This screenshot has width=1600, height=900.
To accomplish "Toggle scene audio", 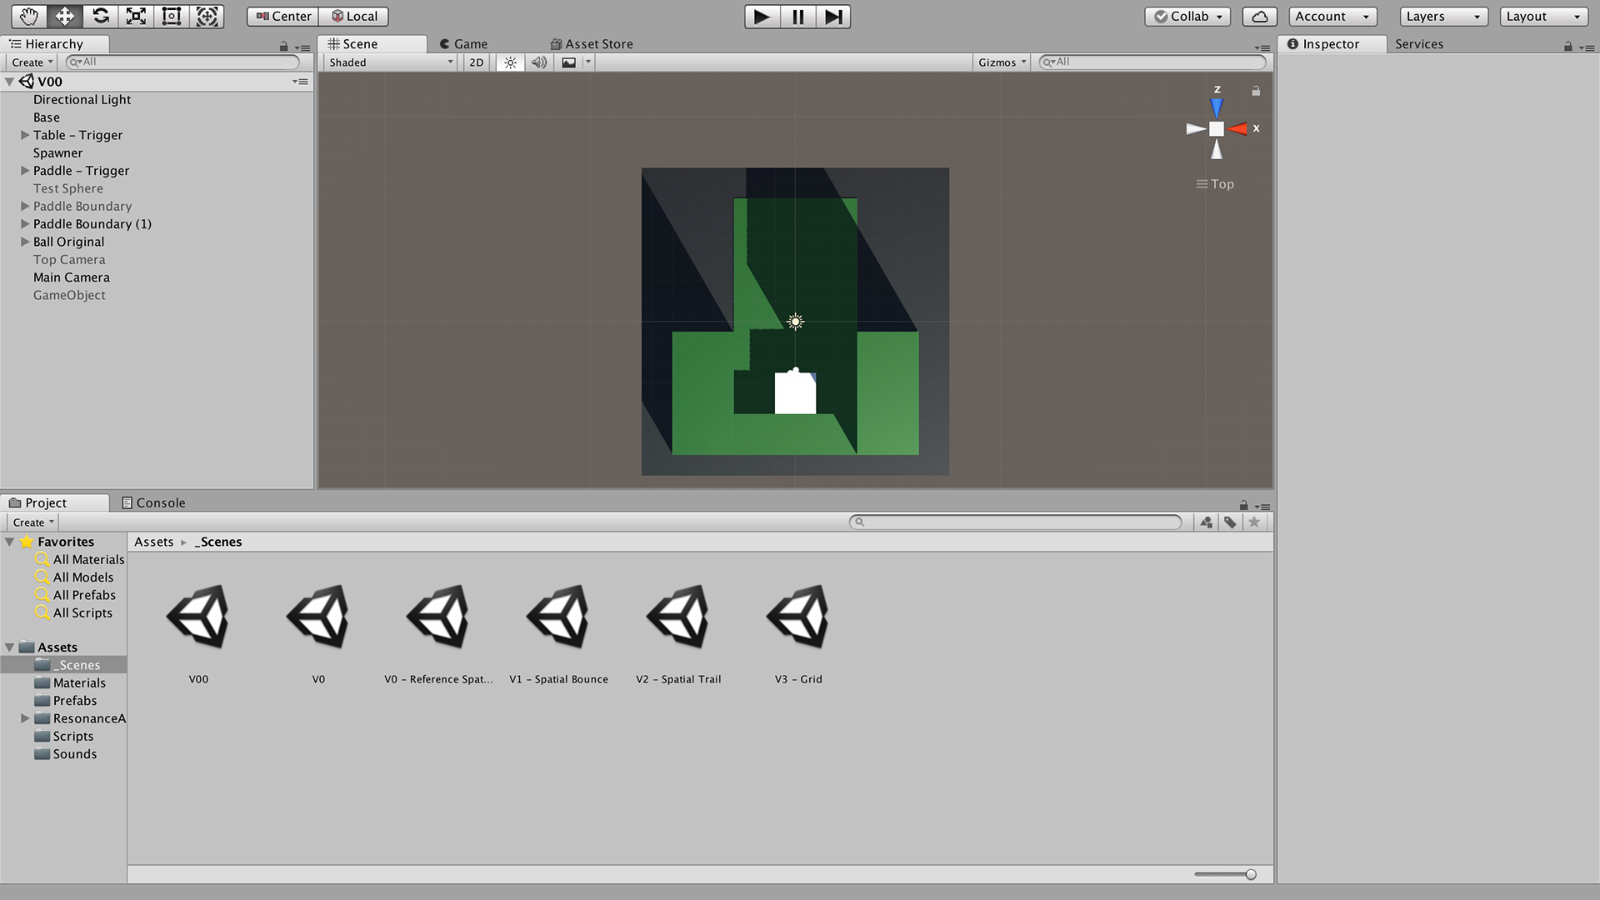I will click(x=539, y=62).
